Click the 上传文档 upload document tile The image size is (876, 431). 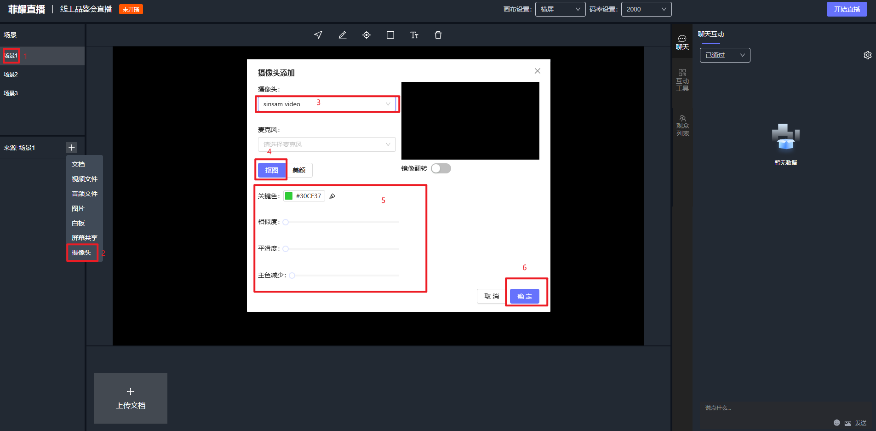[x=131, y=398]
